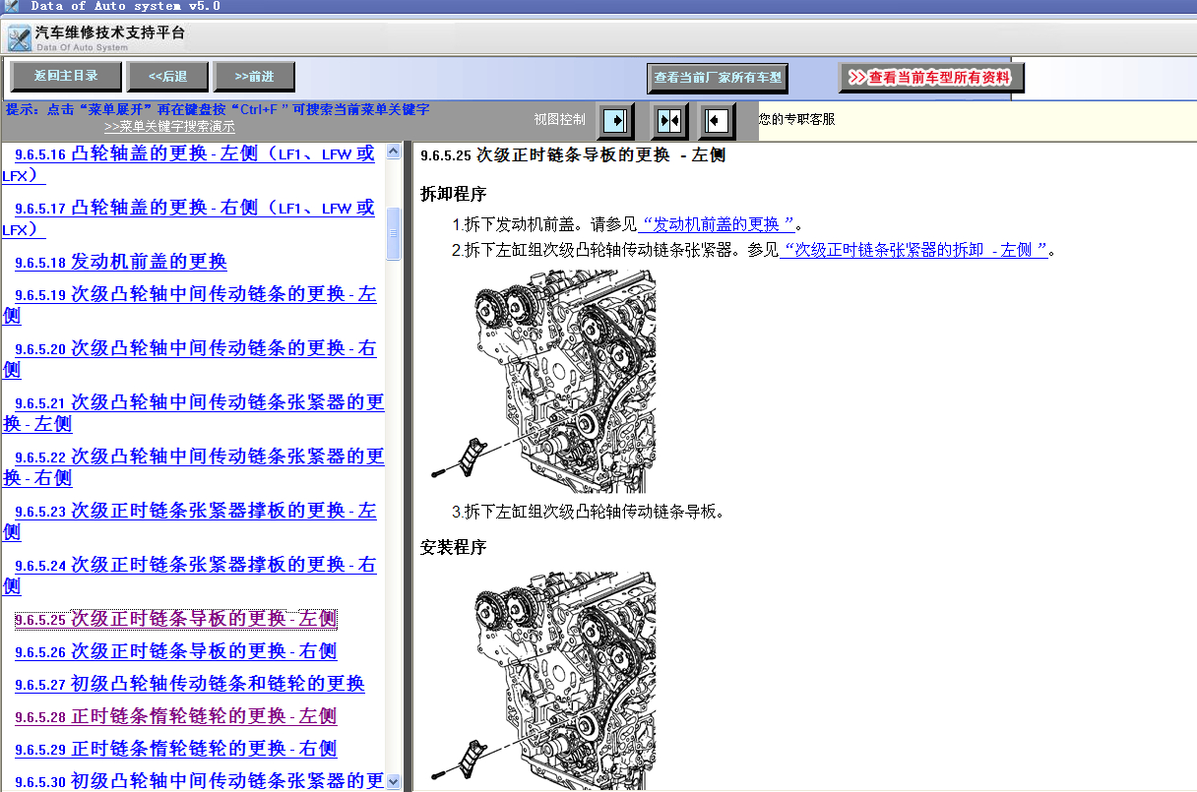Click the installation procedure engine diagram
1197x792 pixels.
point(542,681)
